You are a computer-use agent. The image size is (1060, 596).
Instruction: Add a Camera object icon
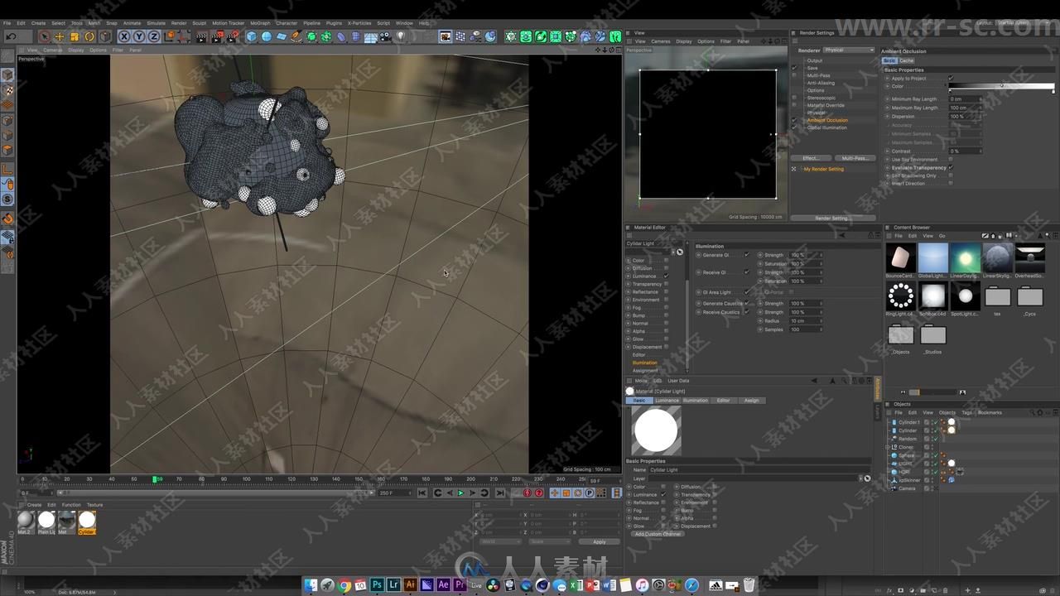[386, 36]
